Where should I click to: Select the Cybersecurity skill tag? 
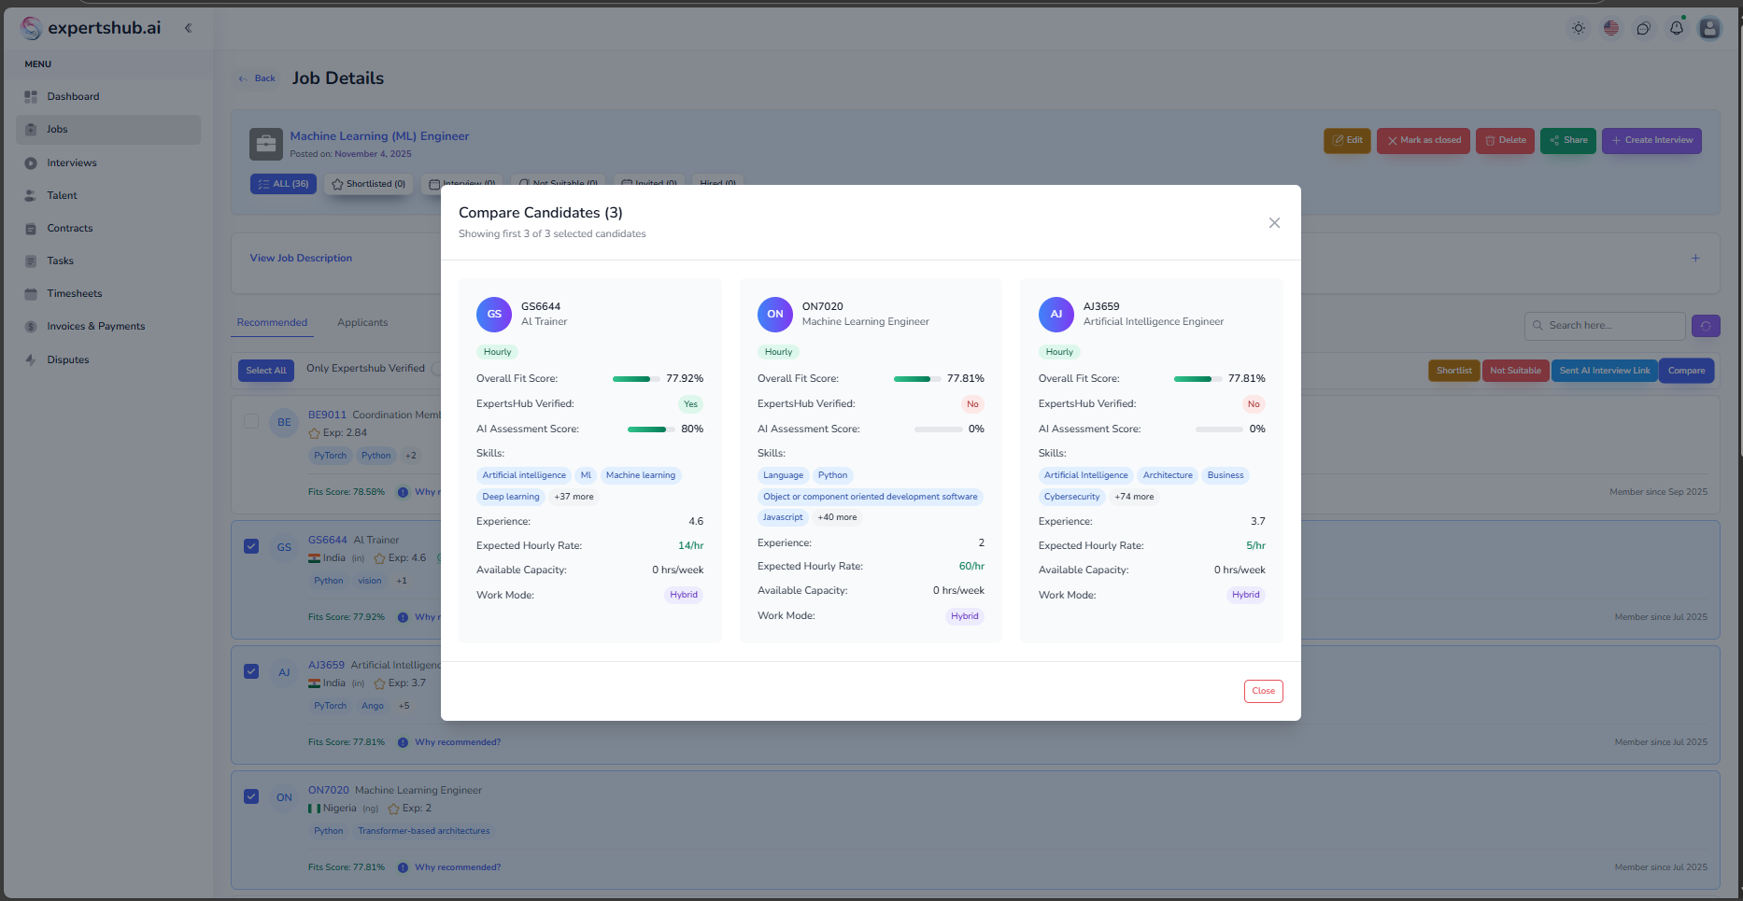(1071, 497)
